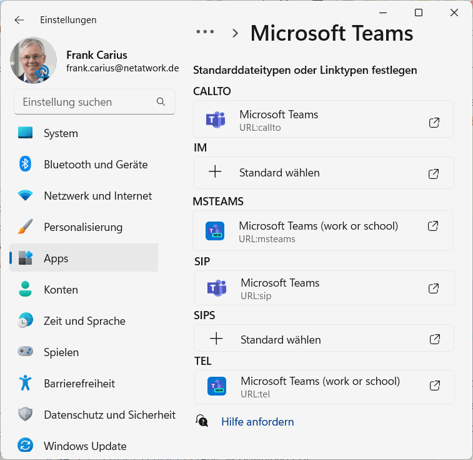Open Barrierefreiheit accessibility icon
This screenshot has height=460, width=473.
coord(26,383)
